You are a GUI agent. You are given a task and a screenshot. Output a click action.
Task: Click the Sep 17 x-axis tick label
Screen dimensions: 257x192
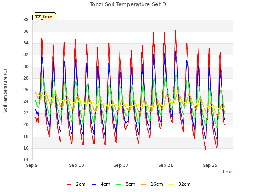(x=121, y=165)
